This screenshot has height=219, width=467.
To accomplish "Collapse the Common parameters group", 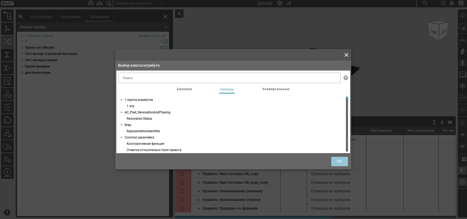I will pos(121,137).
